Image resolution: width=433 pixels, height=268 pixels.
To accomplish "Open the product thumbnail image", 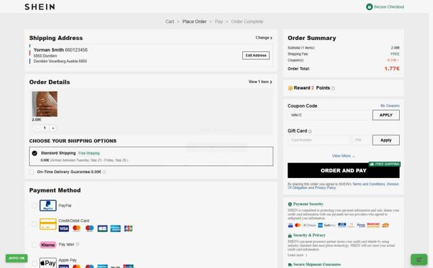I will tap(45, 104).
